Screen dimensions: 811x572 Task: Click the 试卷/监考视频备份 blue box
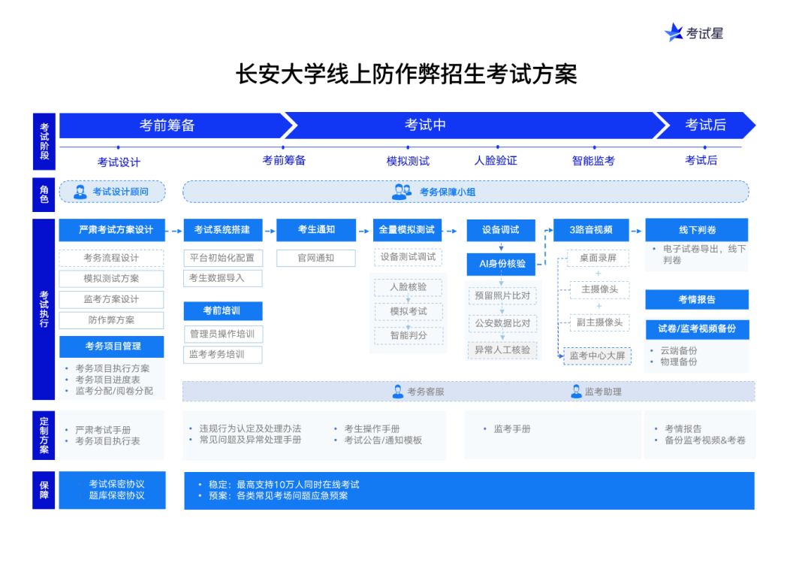697,329
